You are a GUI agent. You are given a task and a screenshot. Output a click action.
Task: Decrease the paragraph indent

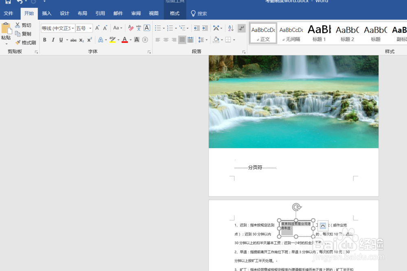click(197, 28)
